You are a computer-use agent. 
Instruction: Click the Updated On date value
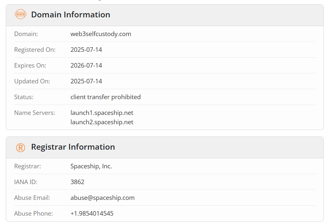[x=86, y=81]
